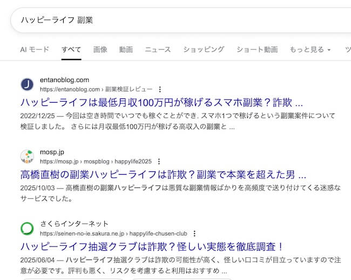The width and height of the screenshot is (351, 280).
Task: Open three-dot menu for entanoblog.com result
Action: click(x=160, y=89)
